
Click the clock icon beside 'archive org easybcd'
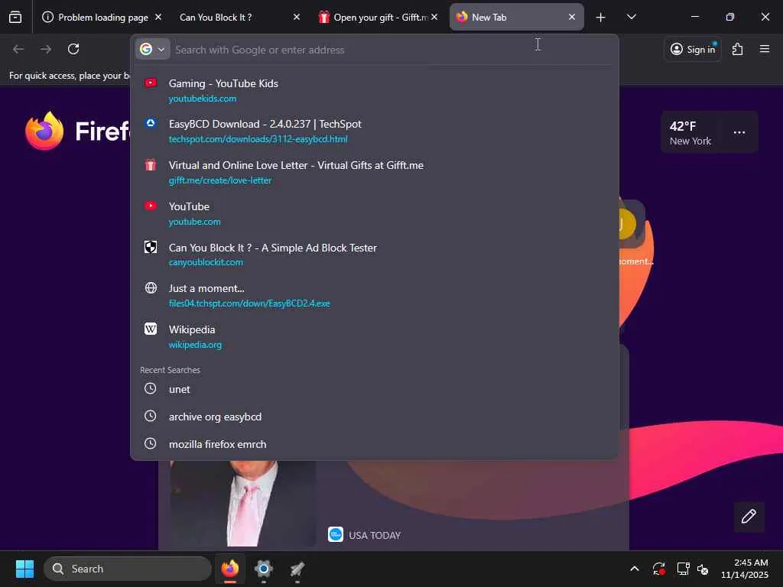coord(151,416)
